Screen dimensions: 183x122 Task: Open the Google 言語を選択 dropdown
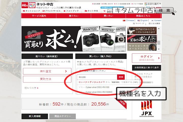click(x=153, y=4)
